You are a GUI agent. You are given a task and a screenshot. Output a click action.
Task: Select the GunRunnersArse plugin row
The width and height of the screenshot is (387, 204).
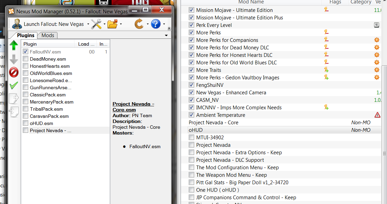pyautogui.click(x=66, y=88)
